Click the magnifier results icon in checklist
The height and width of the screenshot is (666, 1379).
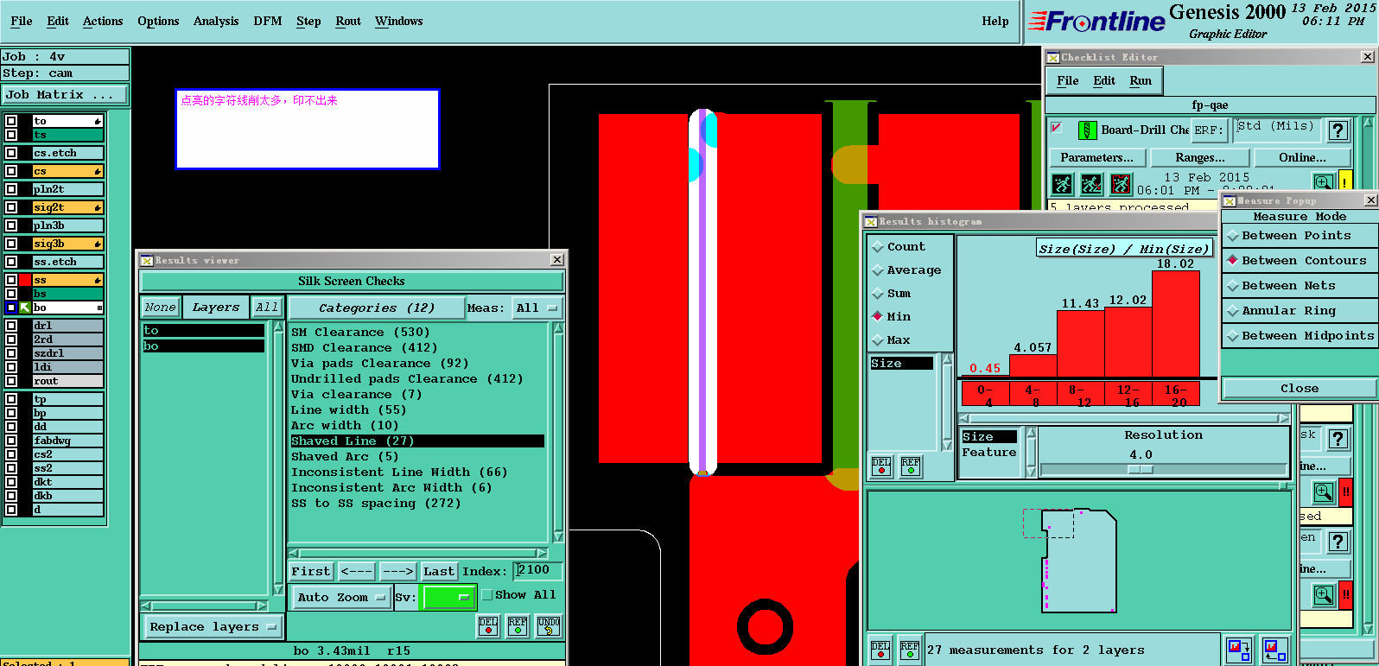[x=1323, y=182]
